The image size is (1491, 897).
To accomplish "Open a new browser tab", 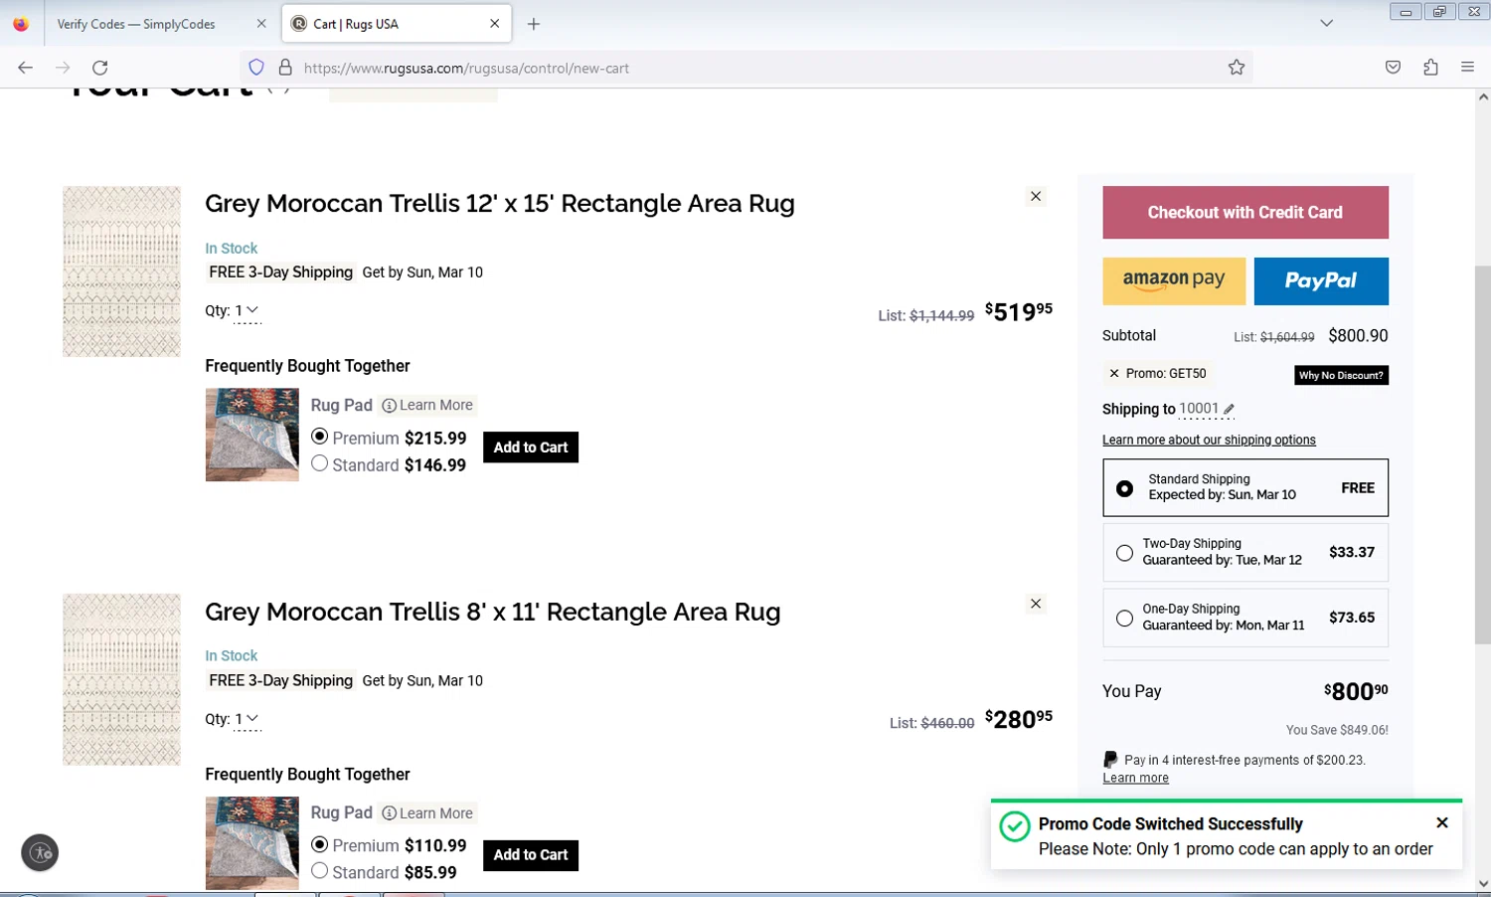I will point(534,24).
